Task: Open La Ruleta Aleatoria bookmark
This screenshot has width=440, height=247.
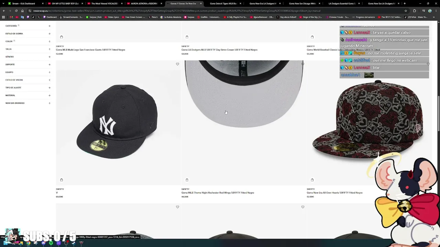Action: 170,17
